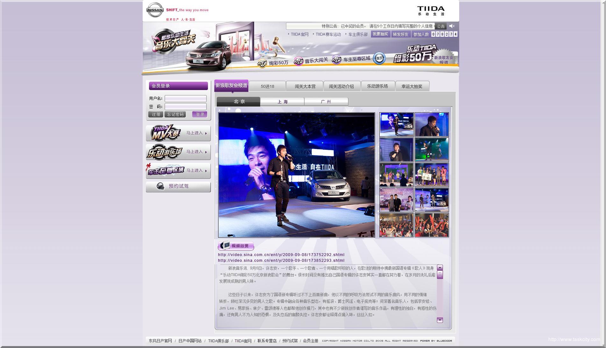The height and width of the screenshot is (348, 606).
Task: Open the 预约试驾 footer link
Action: [x=290, y=341]
